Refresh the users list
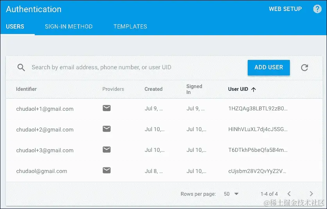Screen dimensions: 327x209 click(304, 67)
